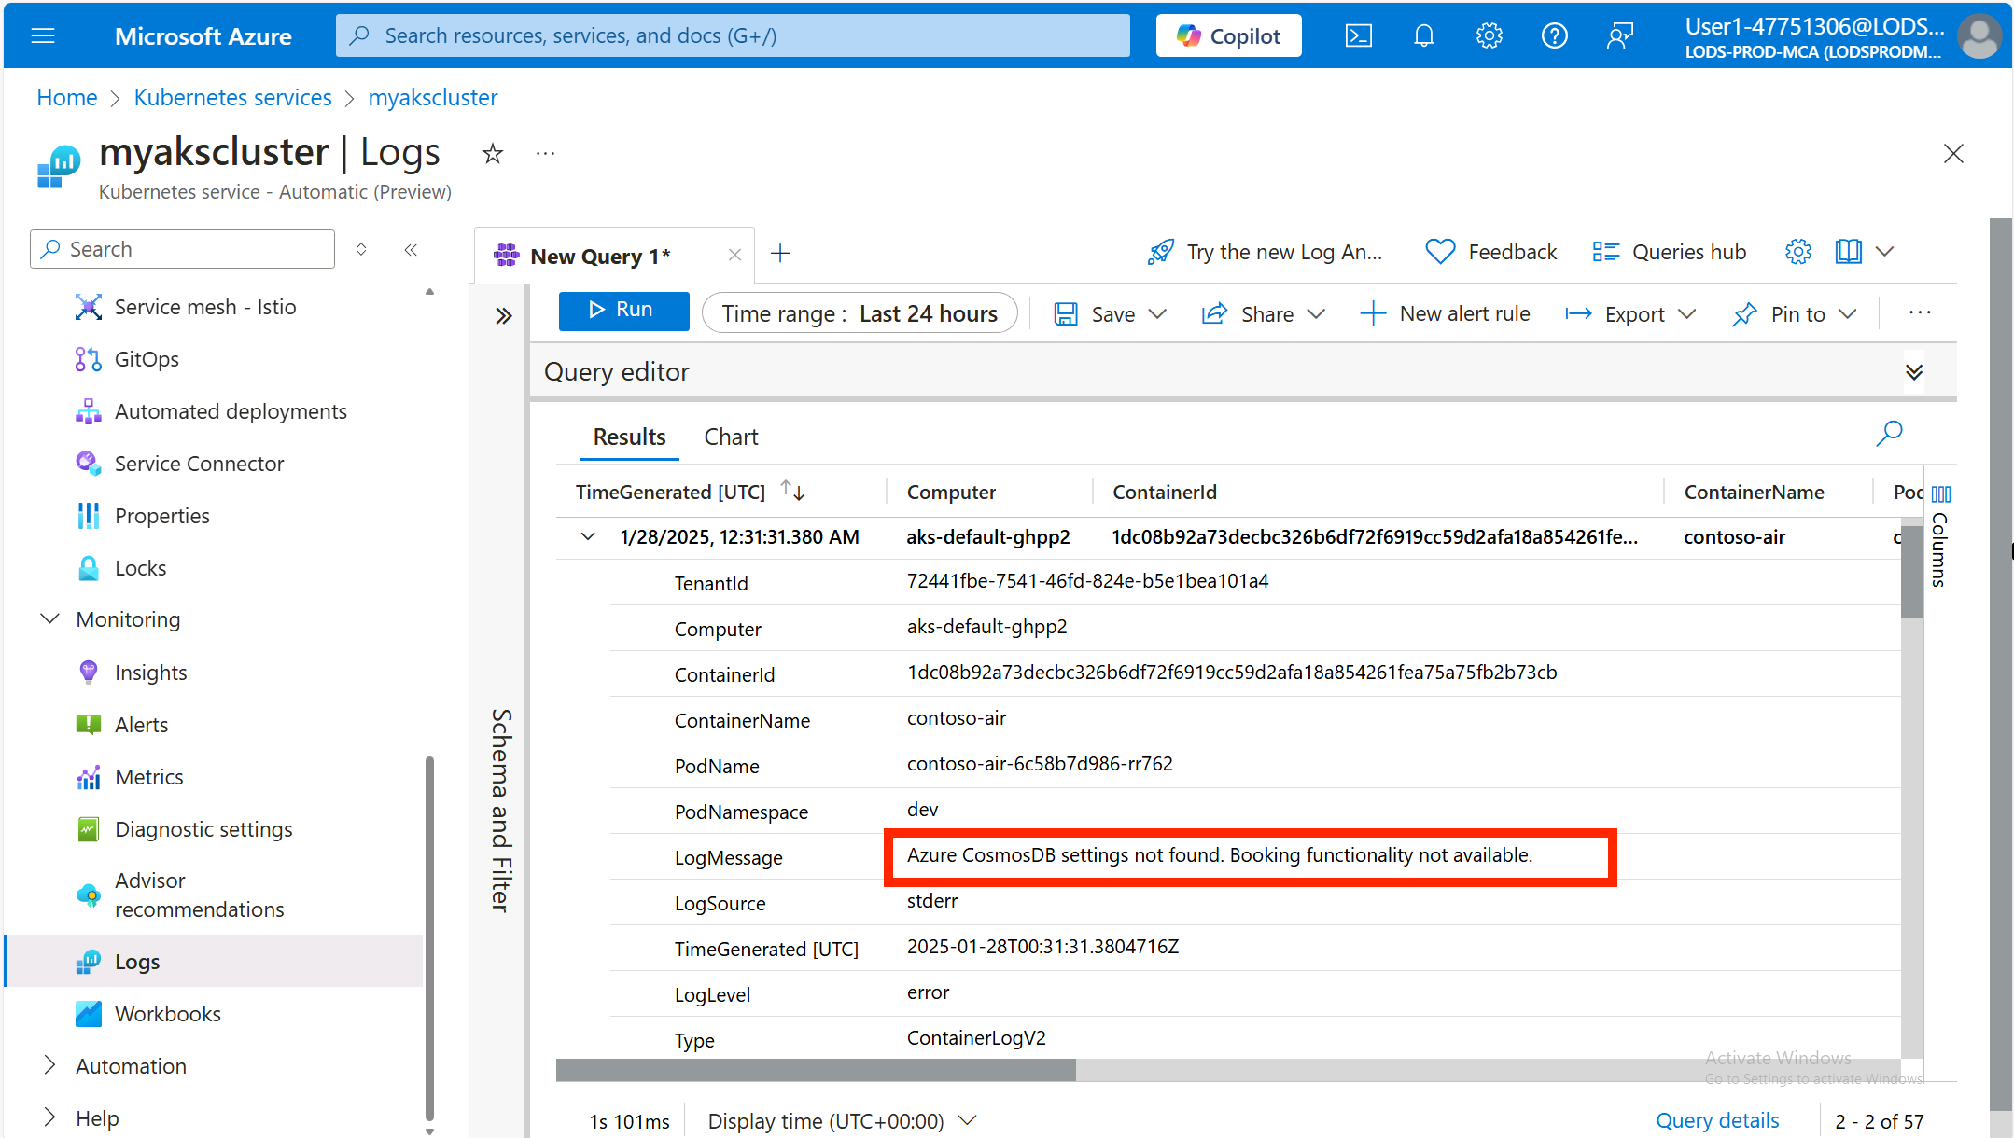Viewport: 2014px width, 1138px height.
Task: Expand the Schema and Filter pane
Action: pos(504,315)
